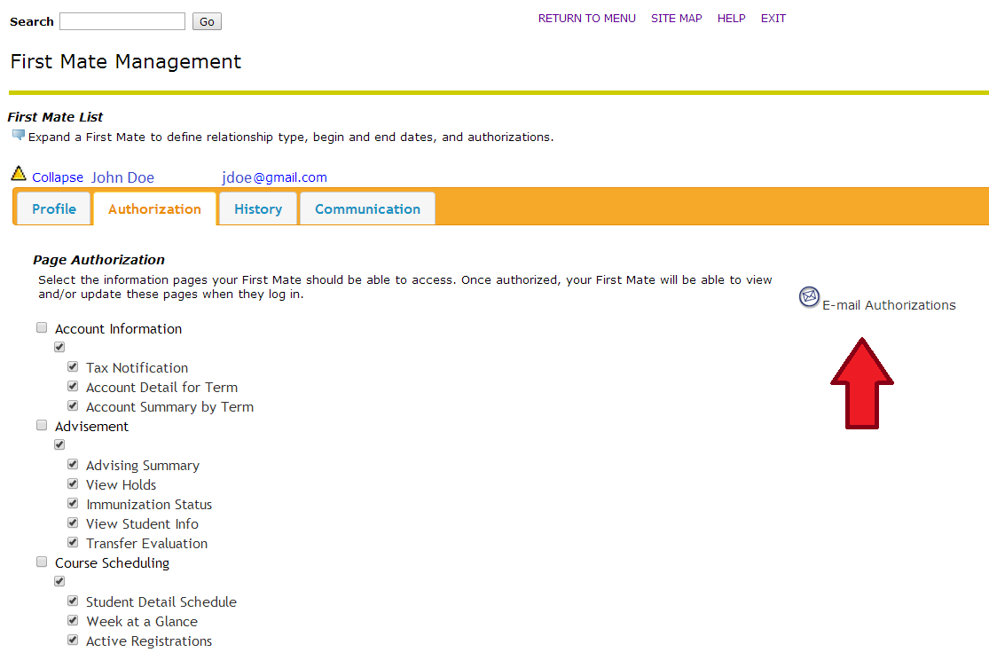Click the RETURN TO MENU link
The height and width of the screenshot is (660, 989).
click(x=586, y=19)
